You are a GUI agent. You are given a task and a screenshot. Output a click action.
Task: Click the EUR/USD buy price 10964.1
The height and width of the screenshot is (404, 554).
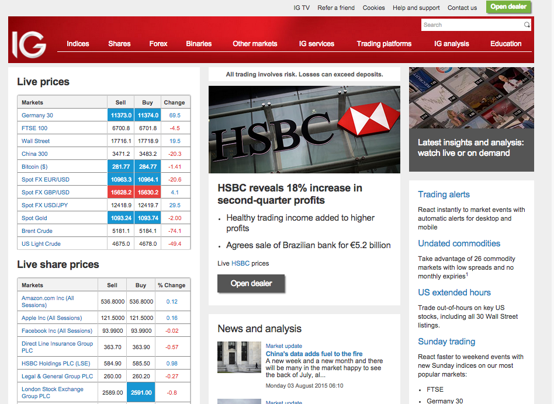(148, 180)
